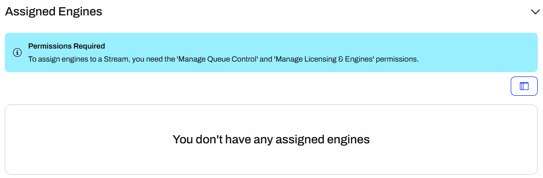The width and height of the screenshot is (543, 178).
Task: Click the 'You don't have any assigned engines' message
Action: coord(271,140)
